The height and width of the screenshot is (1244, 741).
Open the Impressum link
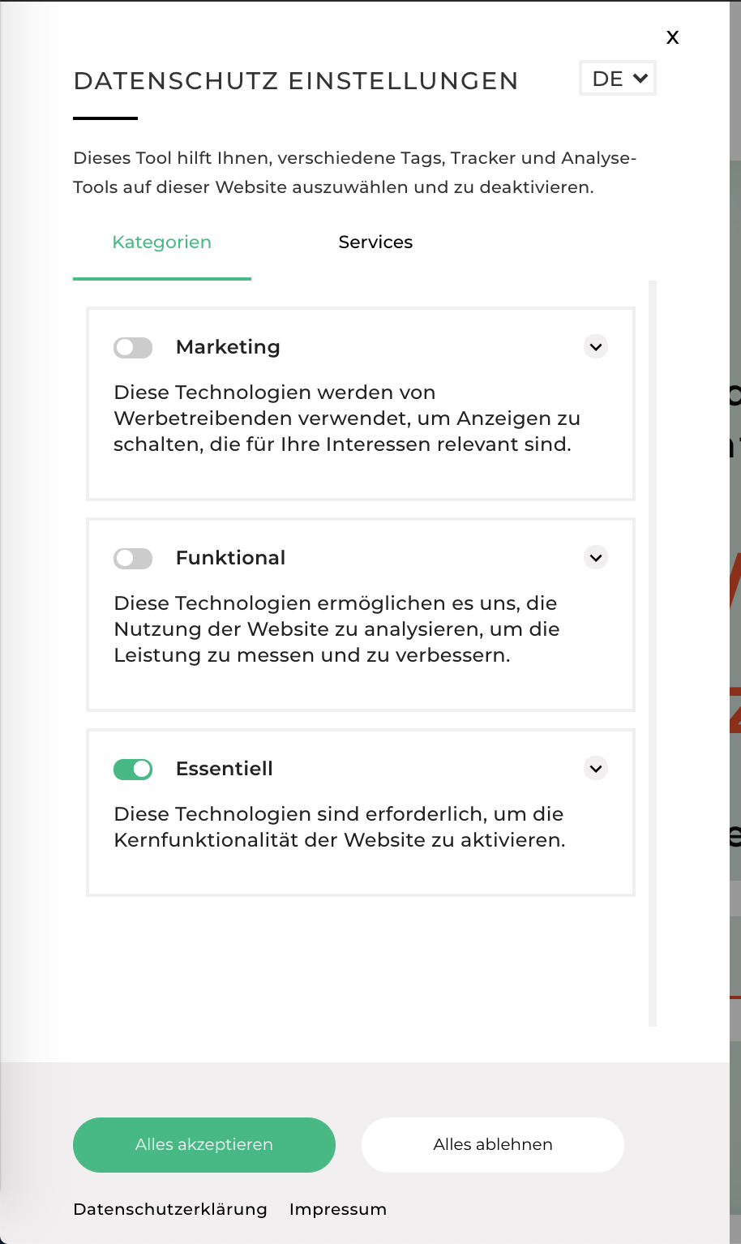point(338,1209)
